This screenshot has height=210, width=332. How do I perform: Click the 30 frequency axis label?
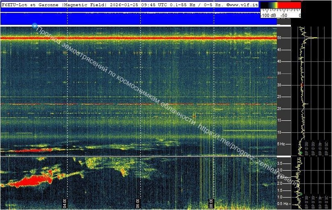coord(279,85)
